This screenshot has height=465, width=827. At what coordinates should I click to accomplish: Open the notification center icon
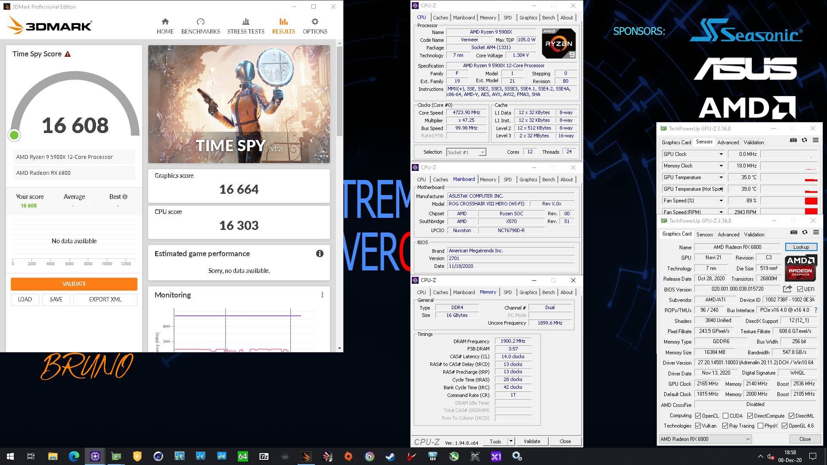pyautogui.click(x=812, y=456)
